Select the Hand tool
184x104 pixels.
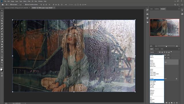(2, 60)
